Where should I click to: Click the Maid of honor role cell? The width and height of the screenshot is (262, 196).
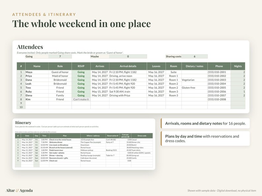pos(60,76)
